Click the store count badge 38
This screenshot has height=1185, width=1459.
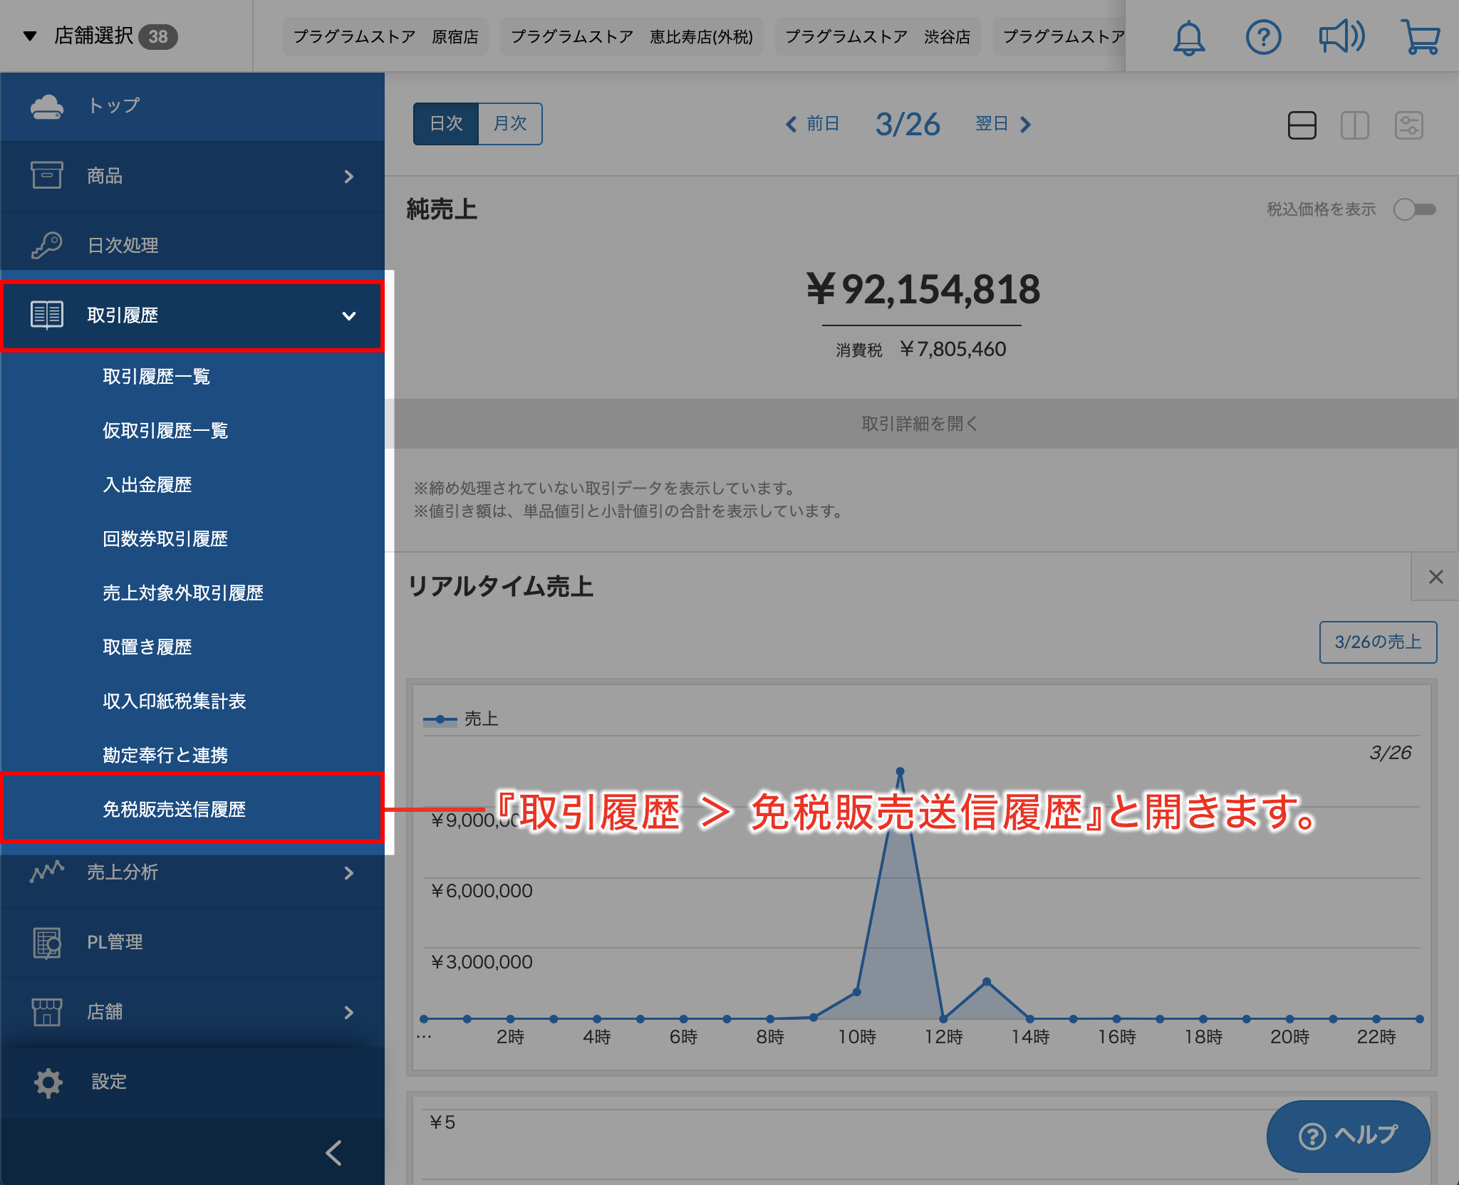[158, 36]
